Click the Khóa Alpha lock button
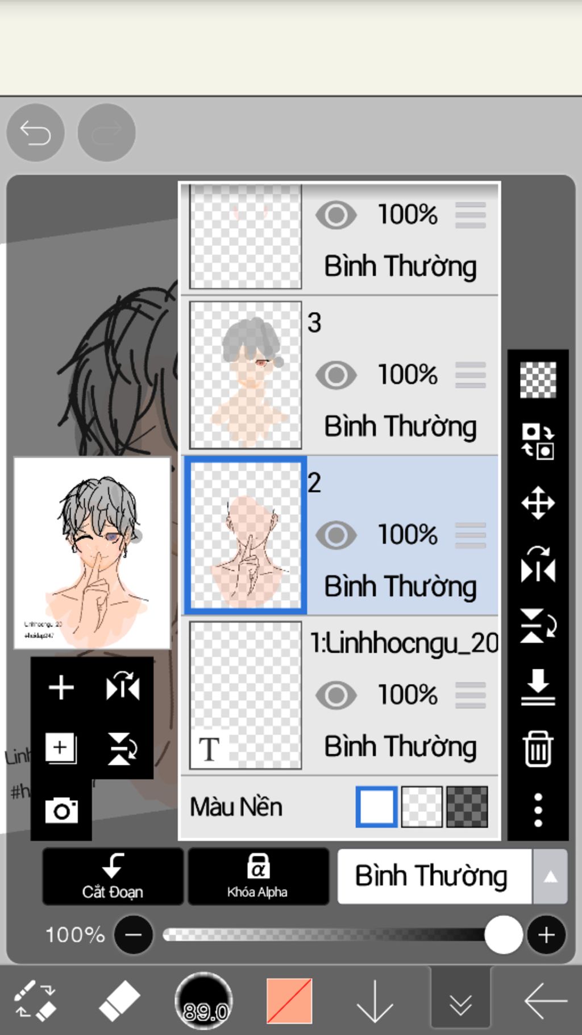The height and width of the screenshot is (1035, 582). pos(258,876)
